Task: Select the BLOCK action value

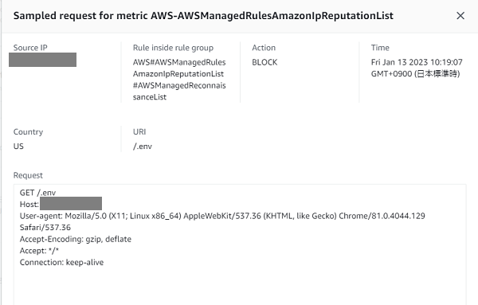Action: [x=264, y=62]
